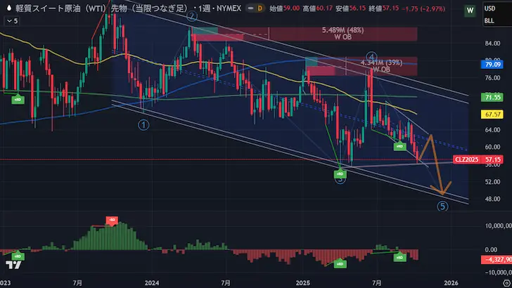This screenshot has width=512, height=288.
Task: Click the TradingView logo in bottom left corner
Action: point(13,265)
